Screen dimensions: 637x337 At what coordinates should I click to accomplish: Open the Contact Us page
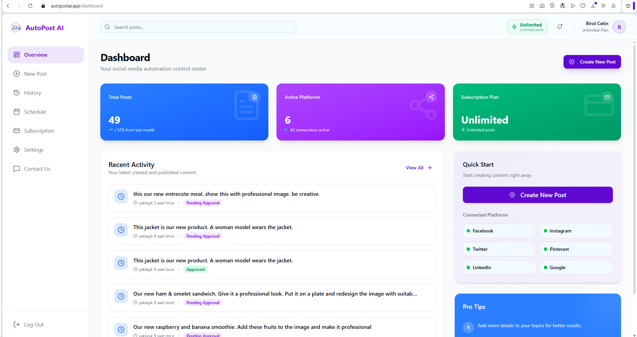(x=37, y=169)
